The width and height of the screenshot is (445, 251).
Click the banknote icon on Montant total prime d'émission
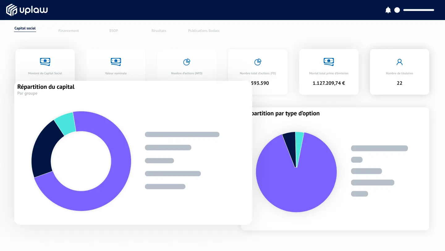[x=328, y=61]
